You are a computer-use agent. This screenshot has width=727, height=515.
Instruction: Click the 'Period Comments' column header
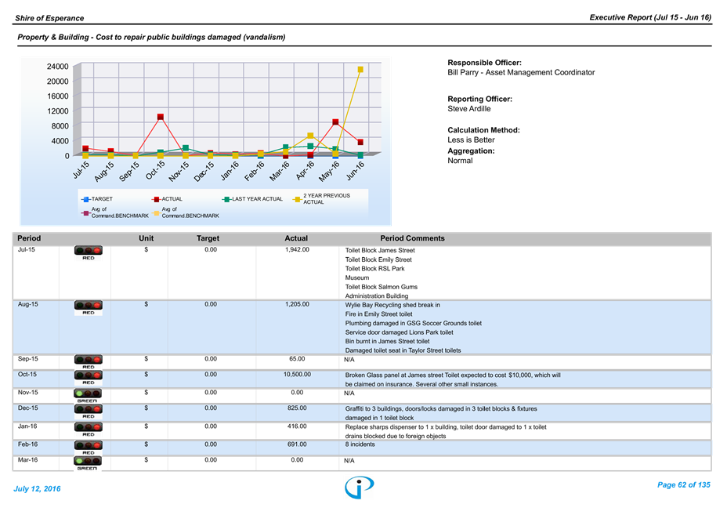tap(413, 238)
